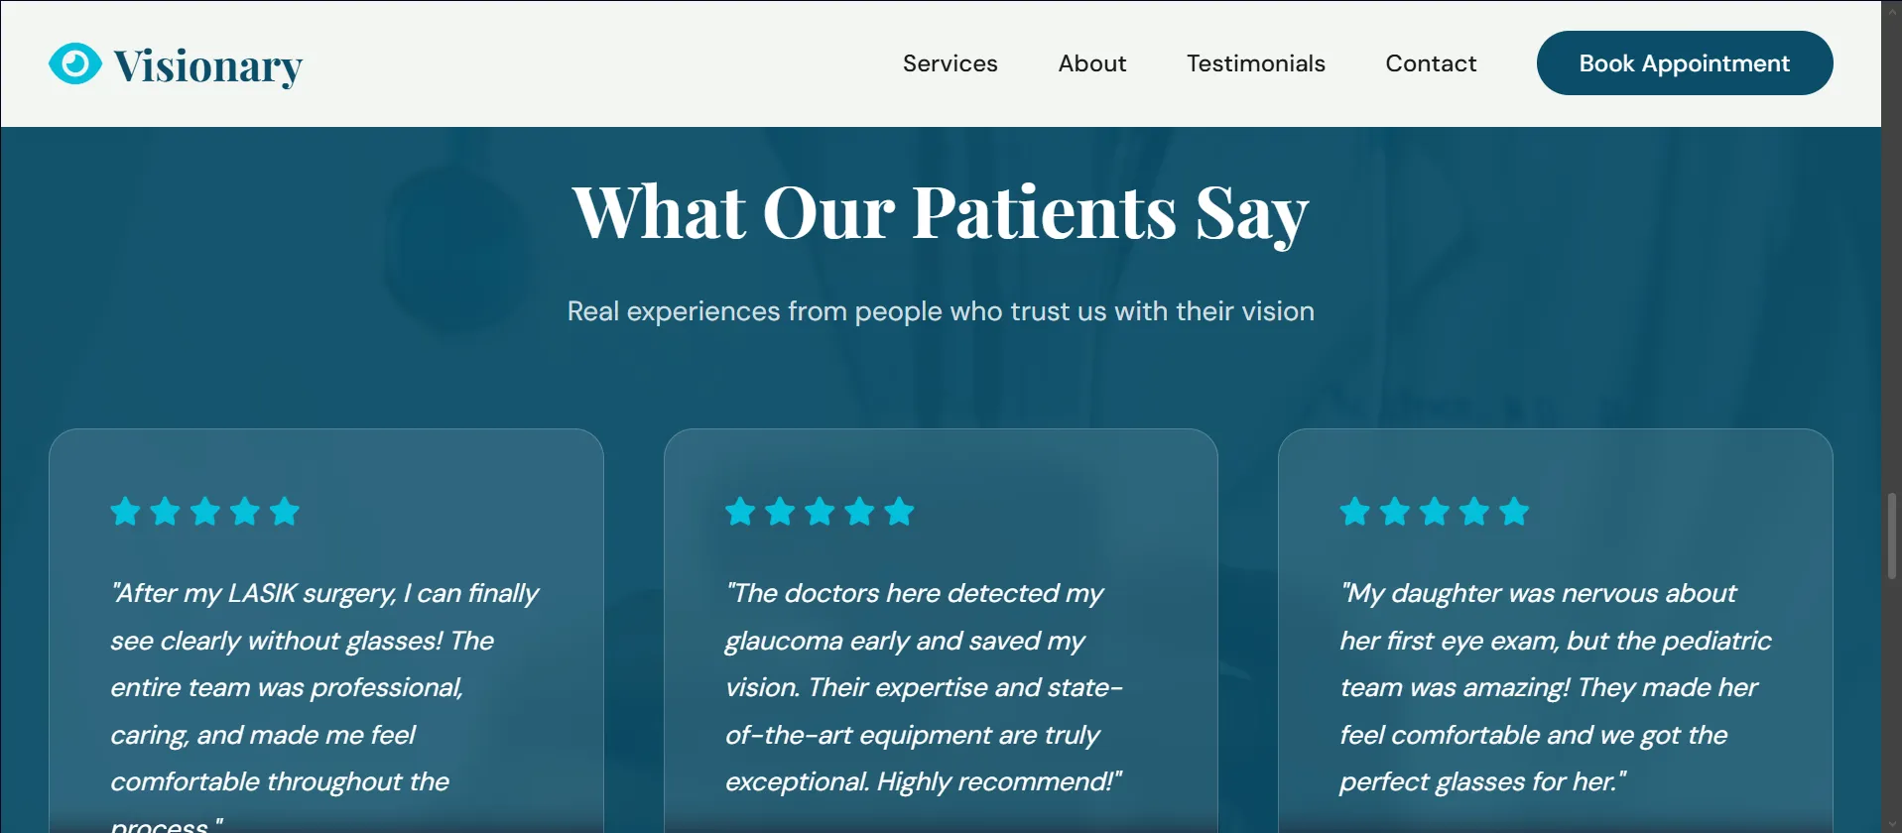The height and width of the screenshot is (833, 1902).
Task: Click first star in glaucoma review card
Action: [x=740, y=512]
